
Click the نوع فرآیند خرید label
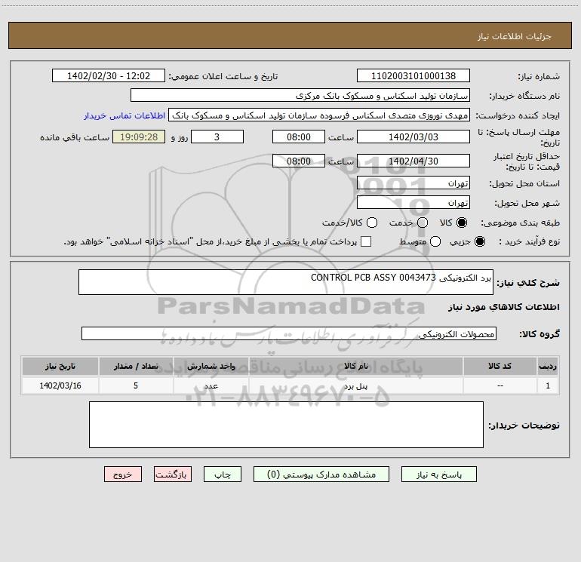(x=529, y=241)
